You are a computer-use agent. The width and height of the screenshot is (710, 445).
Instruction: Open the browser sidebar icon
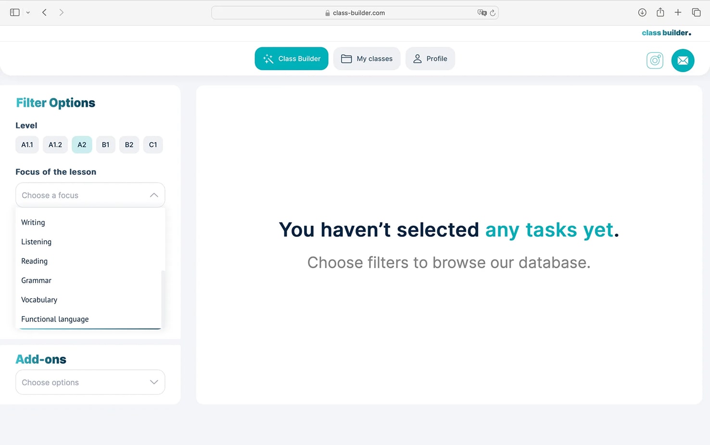coord(14,12)
